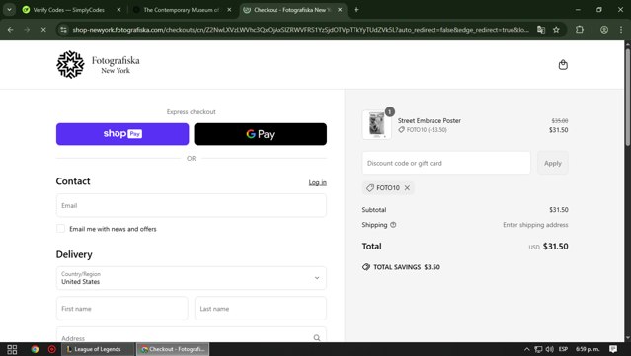Click the Apply discount button
This screenshot has width=631, height=356.
coord(553,163)
